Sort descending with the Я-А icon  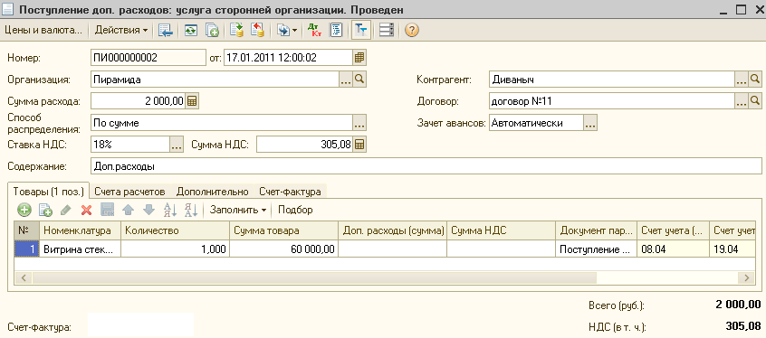point(190,211)
